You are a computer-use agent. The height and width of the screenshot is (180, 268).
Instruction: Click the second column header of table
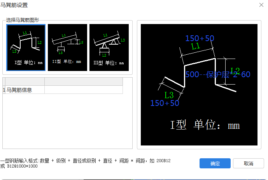point(84,81)
